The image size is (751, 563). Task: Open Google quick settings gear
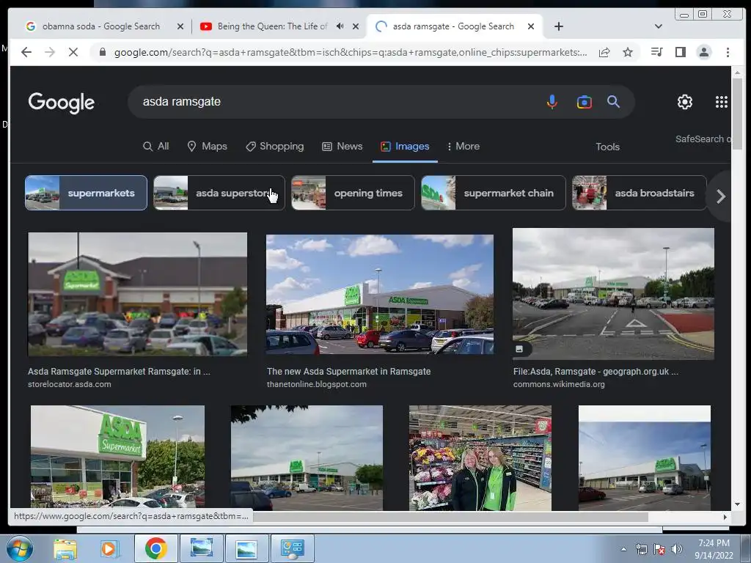[685, 101]
